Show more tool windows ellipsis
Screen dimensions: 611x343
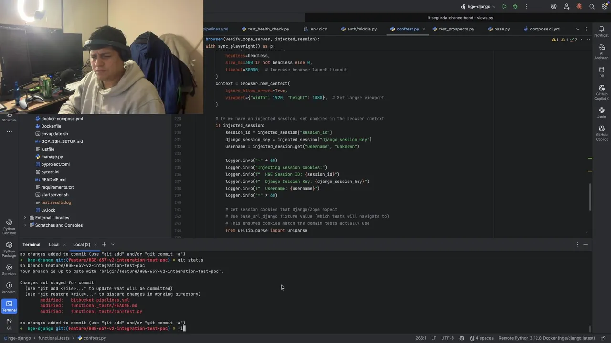(9, 131)
